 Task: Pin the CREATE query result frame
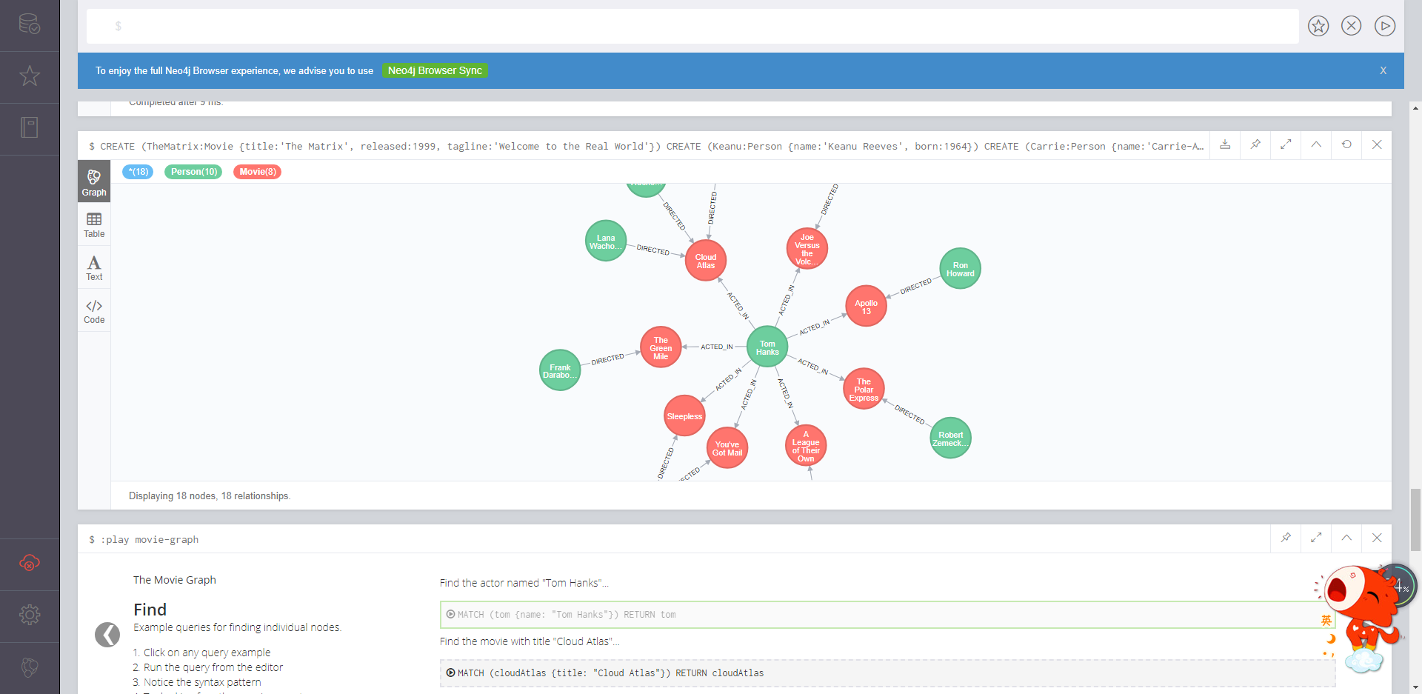pos(1255,145)
